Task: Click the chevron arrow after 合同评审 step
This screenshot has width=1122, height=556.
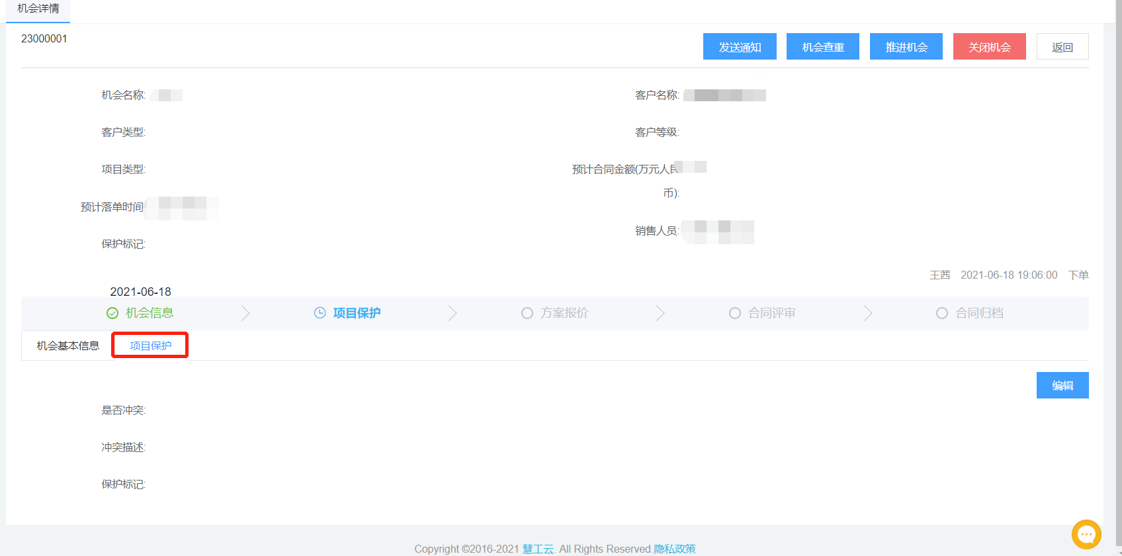Action: [x=868, y=313]
